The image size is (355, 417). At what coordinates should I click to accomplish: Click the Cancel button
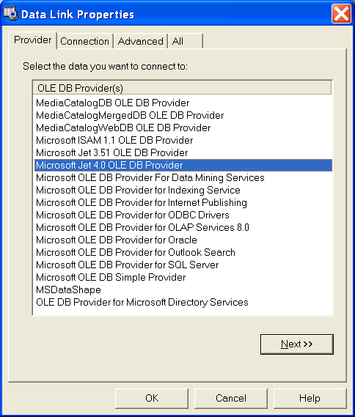231,398
